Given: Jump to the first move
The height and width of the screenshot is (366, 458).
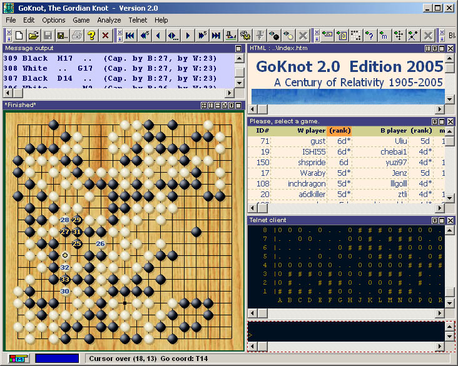Looking at the screenshot, I should click(x=130, y=36).
